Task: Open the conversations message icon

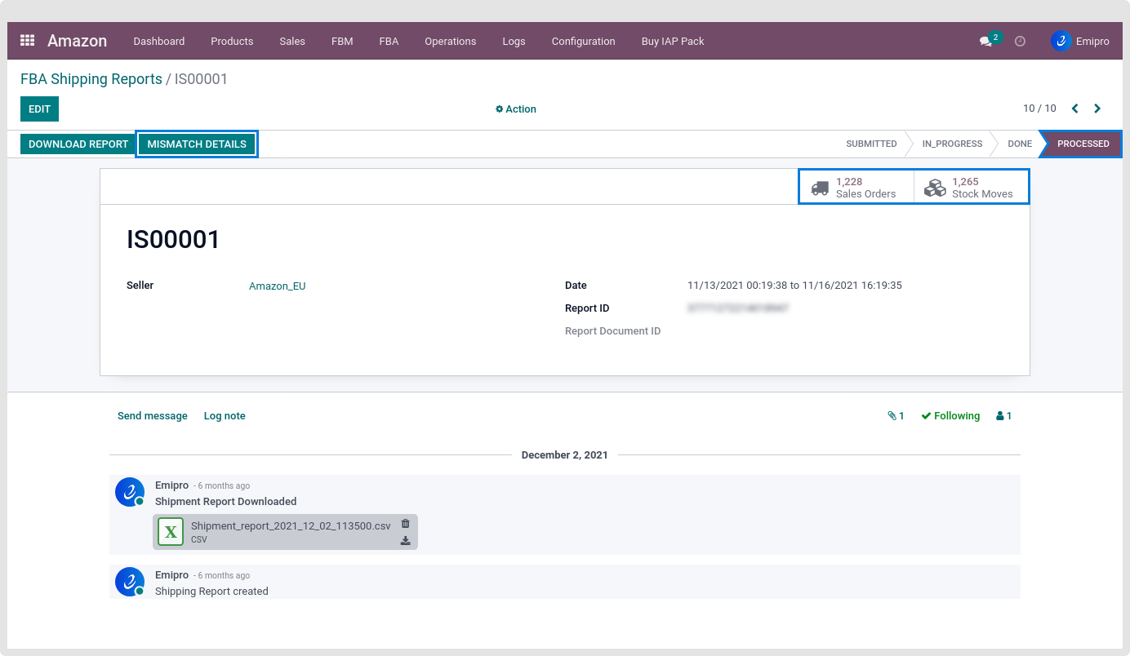Action: pos(985,42)
